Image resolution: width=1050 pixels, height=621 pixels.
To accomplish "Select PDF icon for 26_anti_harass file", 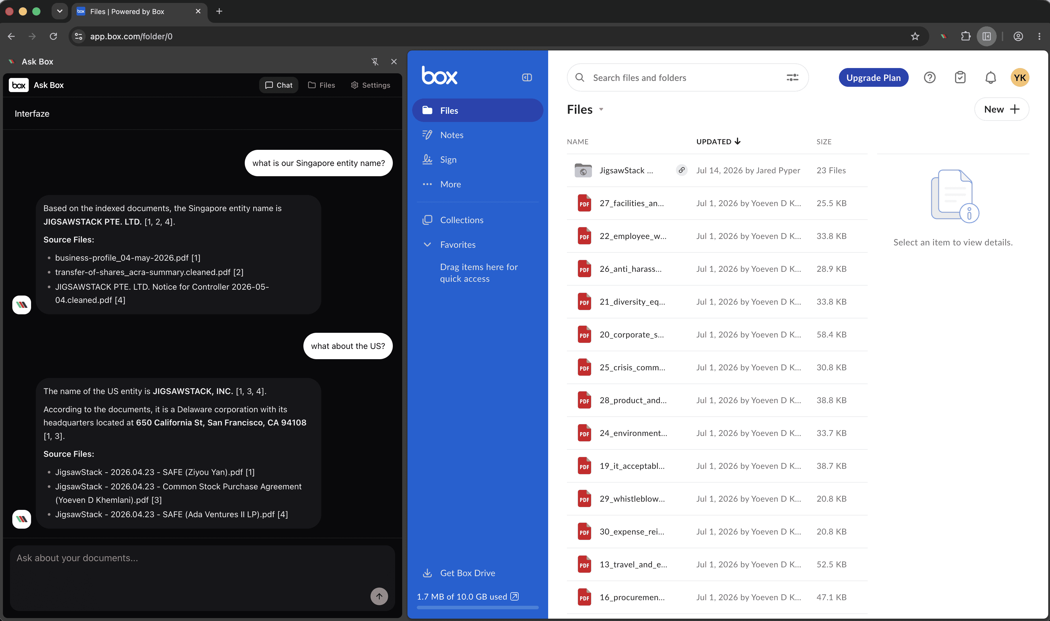I will [584, 269].
